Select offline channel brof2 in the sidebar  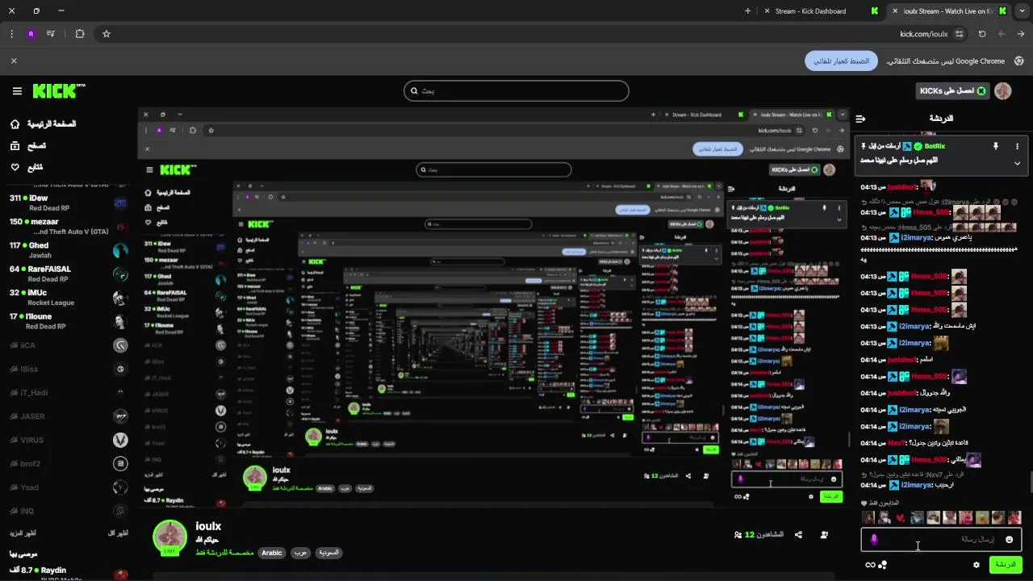click(68, 464)
